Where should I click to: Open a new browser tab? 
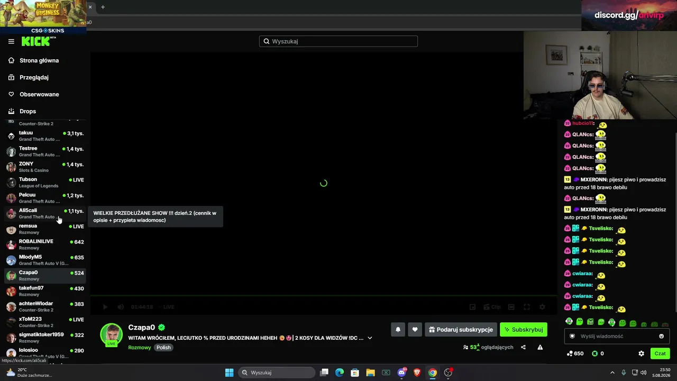tap(103, 7)
